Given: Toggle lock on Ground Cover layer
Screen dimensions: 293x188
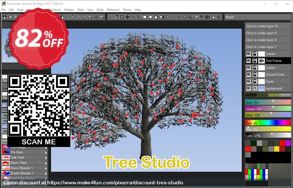Looking at the screenshot, I should pyautogui.click(x=255, y=74).
